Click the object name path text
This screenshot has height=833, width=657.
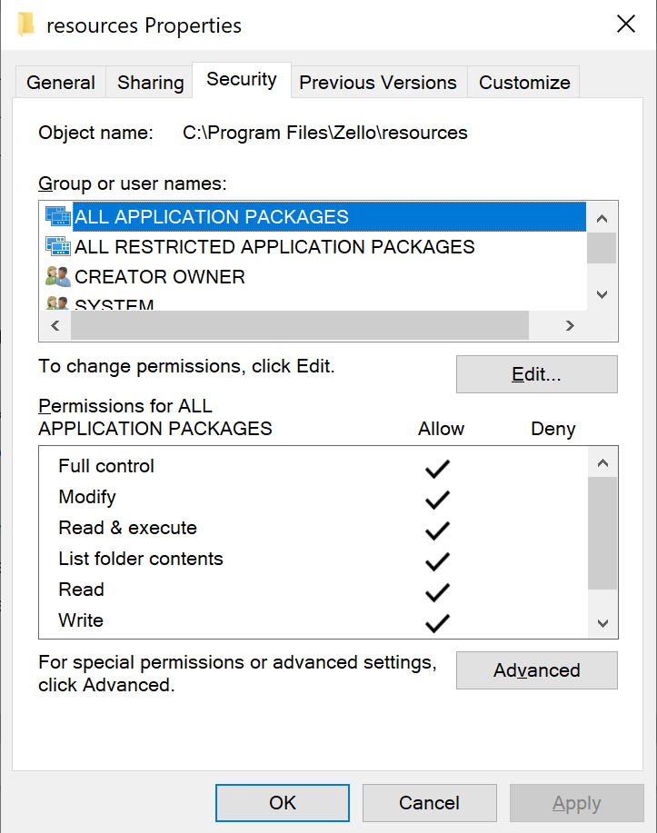pos(324,133)
